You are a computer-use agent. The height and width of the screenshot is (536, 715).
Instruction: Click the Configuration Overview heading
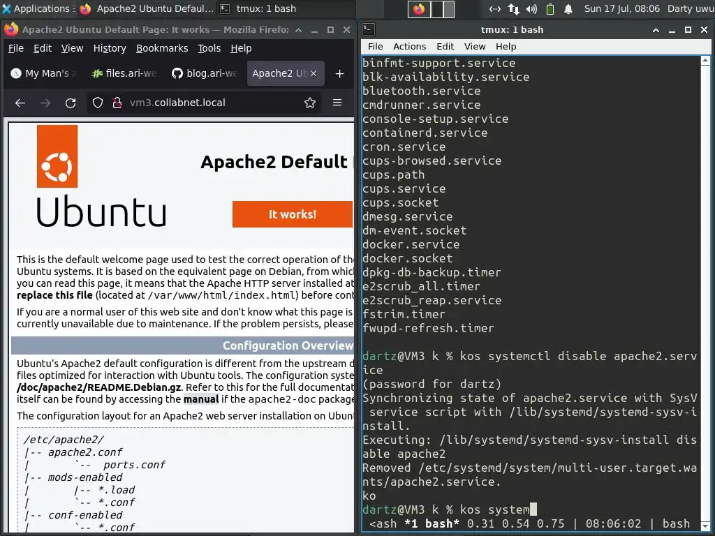pyautogui.click(x=288, y=345)
